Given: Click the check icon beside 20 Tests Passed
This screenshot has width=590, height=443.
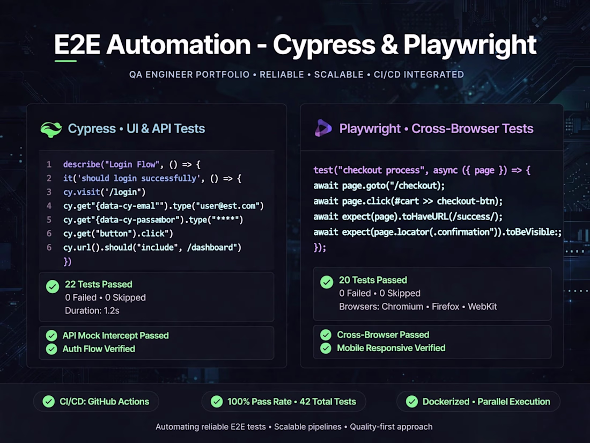Looking at the screenshot, I should click(327, 282).
